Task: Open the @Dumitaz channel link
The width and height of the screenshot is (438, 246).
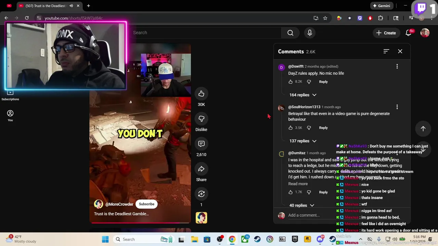Action: pyautogui.click(x=297, y=153)
